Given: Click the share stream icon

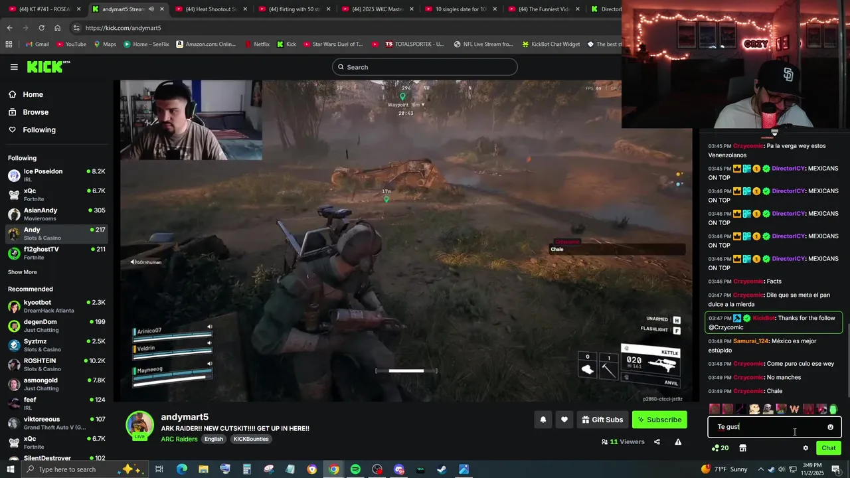Looking at the screenshot, I should click(x=657, y=442).
